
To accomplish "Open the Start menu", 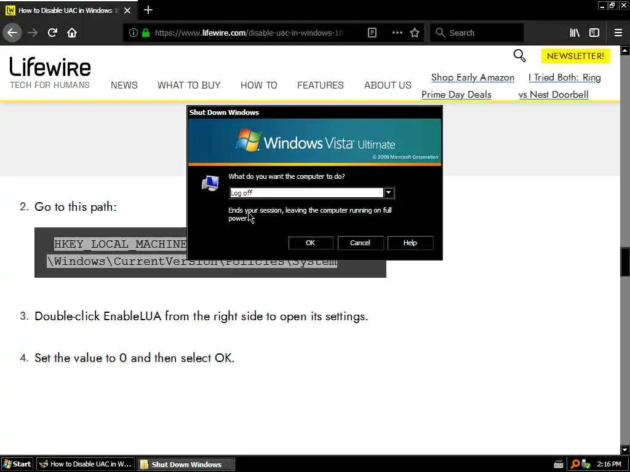I will [17, 464].
